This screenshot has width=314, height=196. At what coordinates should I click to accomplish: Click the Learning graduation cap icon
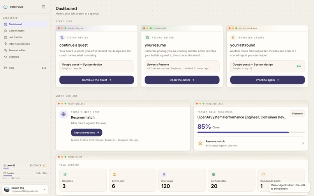tap(5, 57)
